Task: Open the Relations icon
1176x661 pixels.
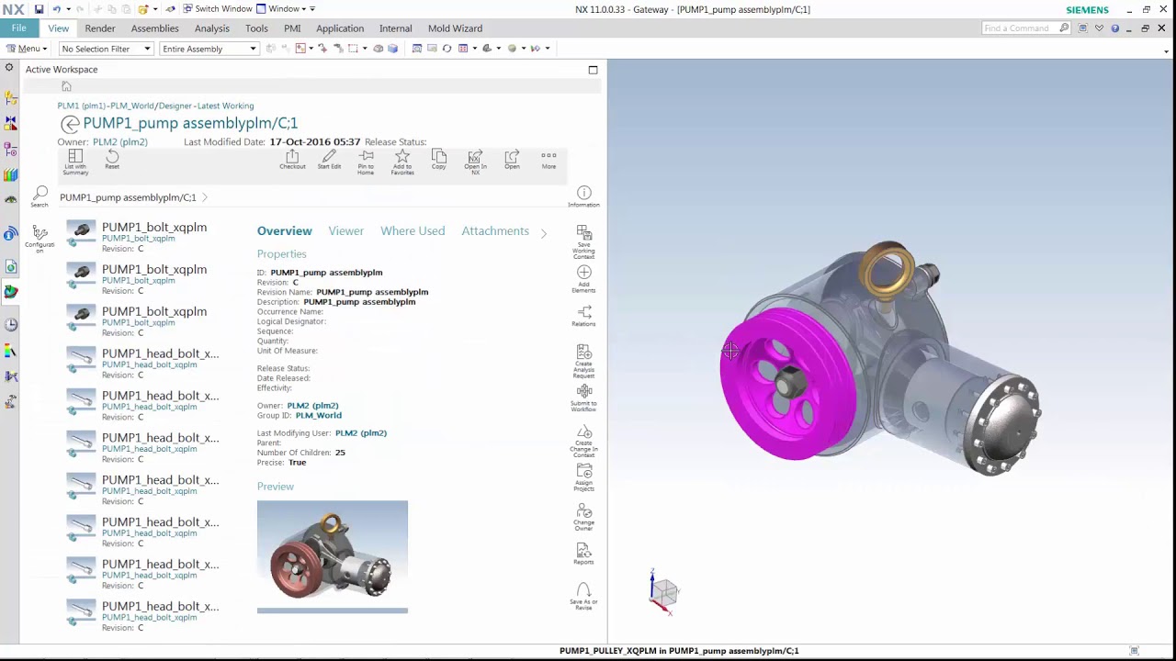Action: [x=583, y=316]
